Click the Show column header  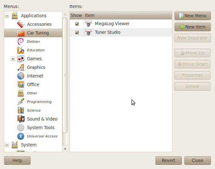point(77,15)
